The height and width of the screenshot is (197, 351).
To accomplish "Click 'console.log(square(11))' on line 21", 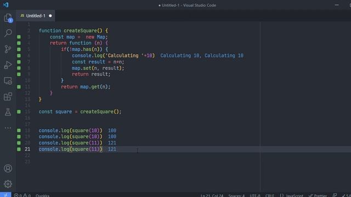I will click(71, 149).
